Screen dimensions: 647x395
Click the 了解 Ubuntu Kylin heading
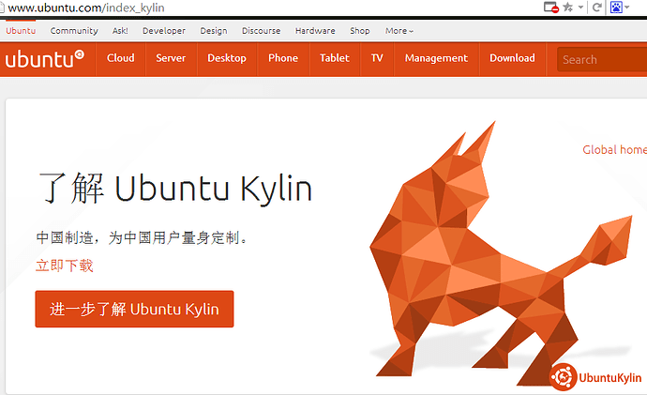coord(175,189)
